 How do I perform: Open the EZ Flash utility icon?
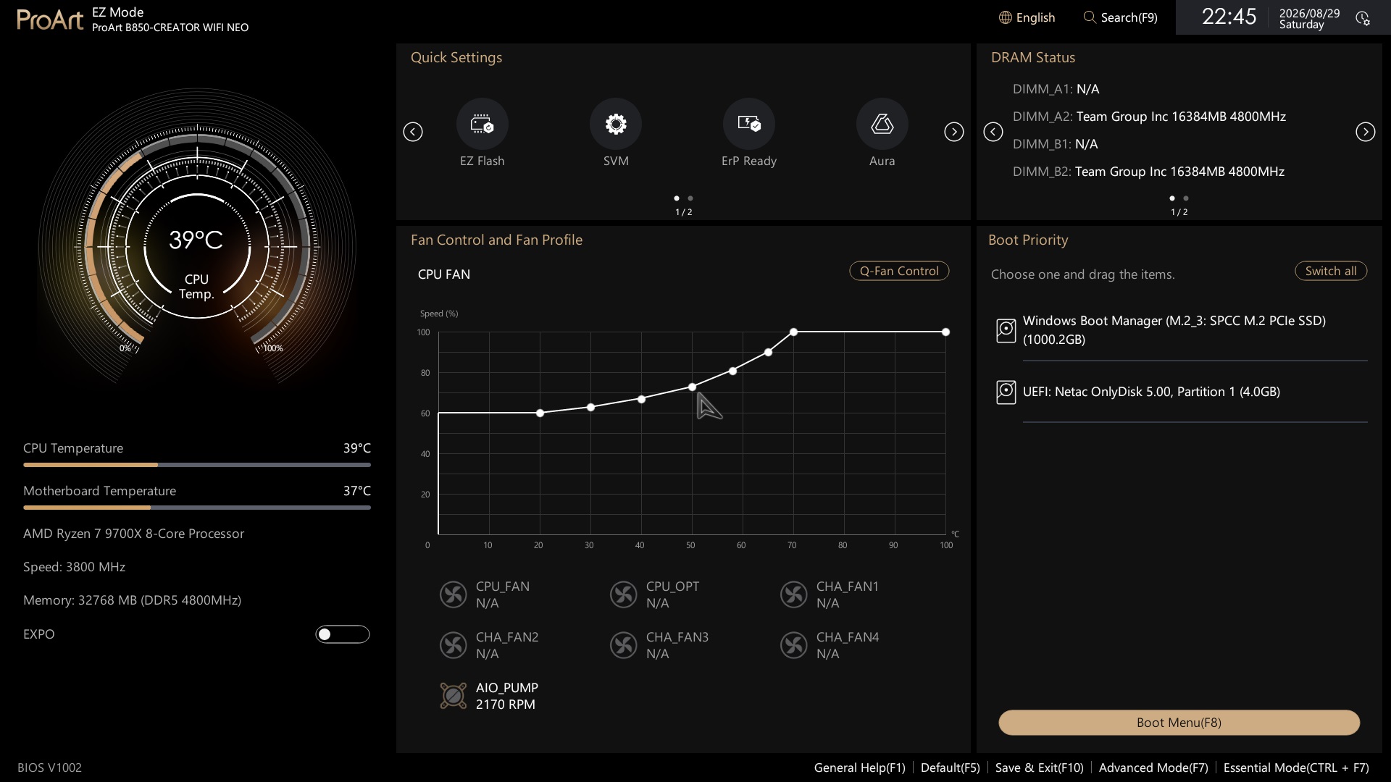tap(482, 124)
